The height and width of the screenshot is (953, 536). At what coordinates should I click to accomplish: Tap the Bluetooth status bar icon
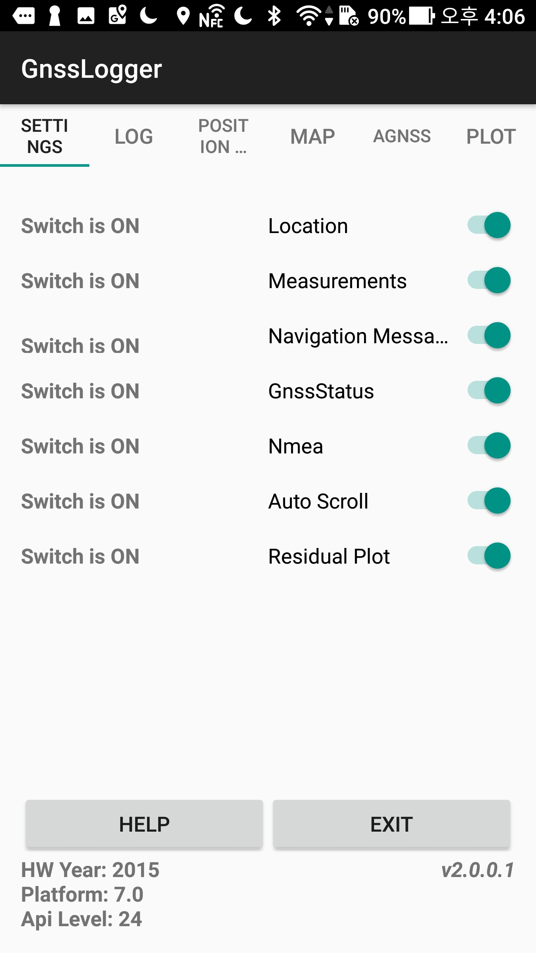click(274, 16)
